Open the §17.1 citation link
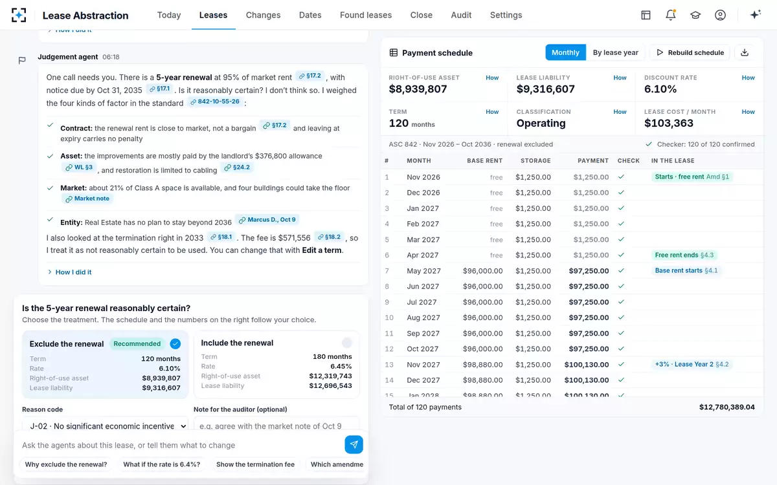 point(159,89)
